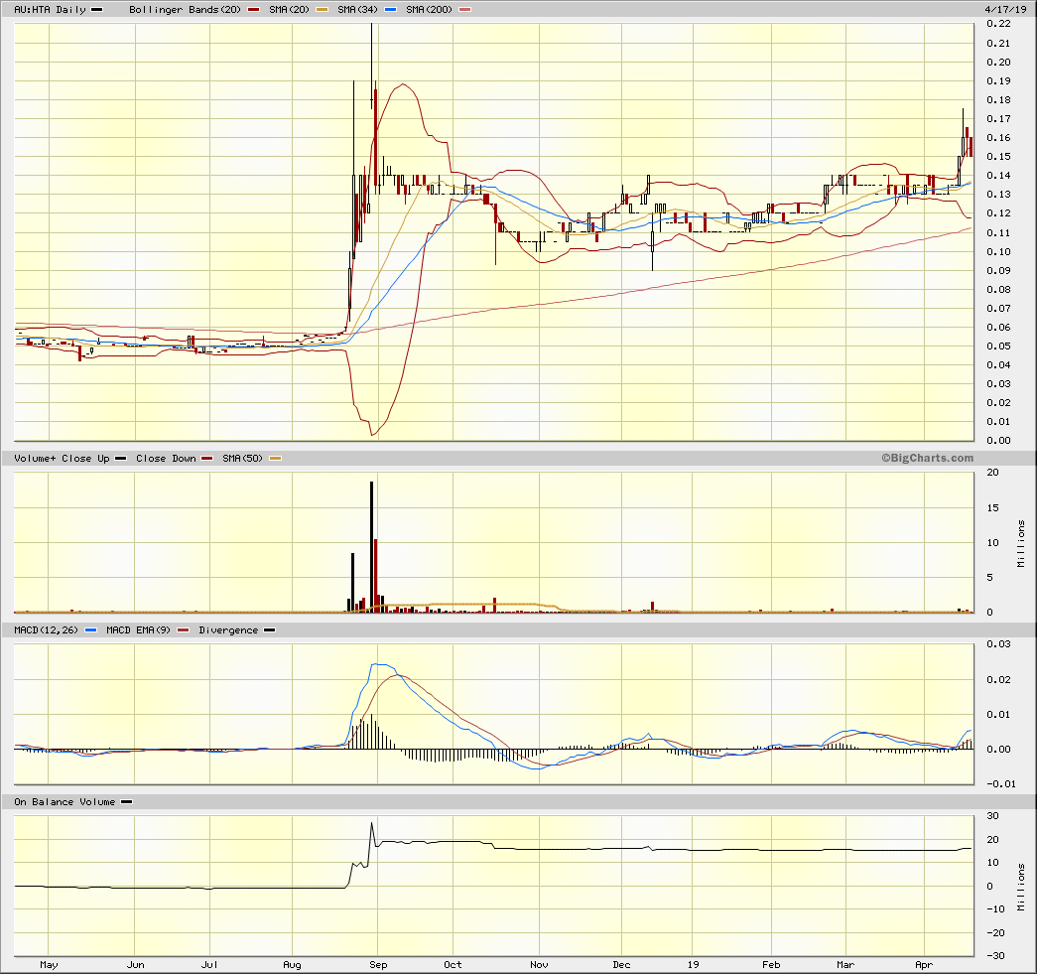
Task: Click the Divergence legend label
Action: coord(228,629)
